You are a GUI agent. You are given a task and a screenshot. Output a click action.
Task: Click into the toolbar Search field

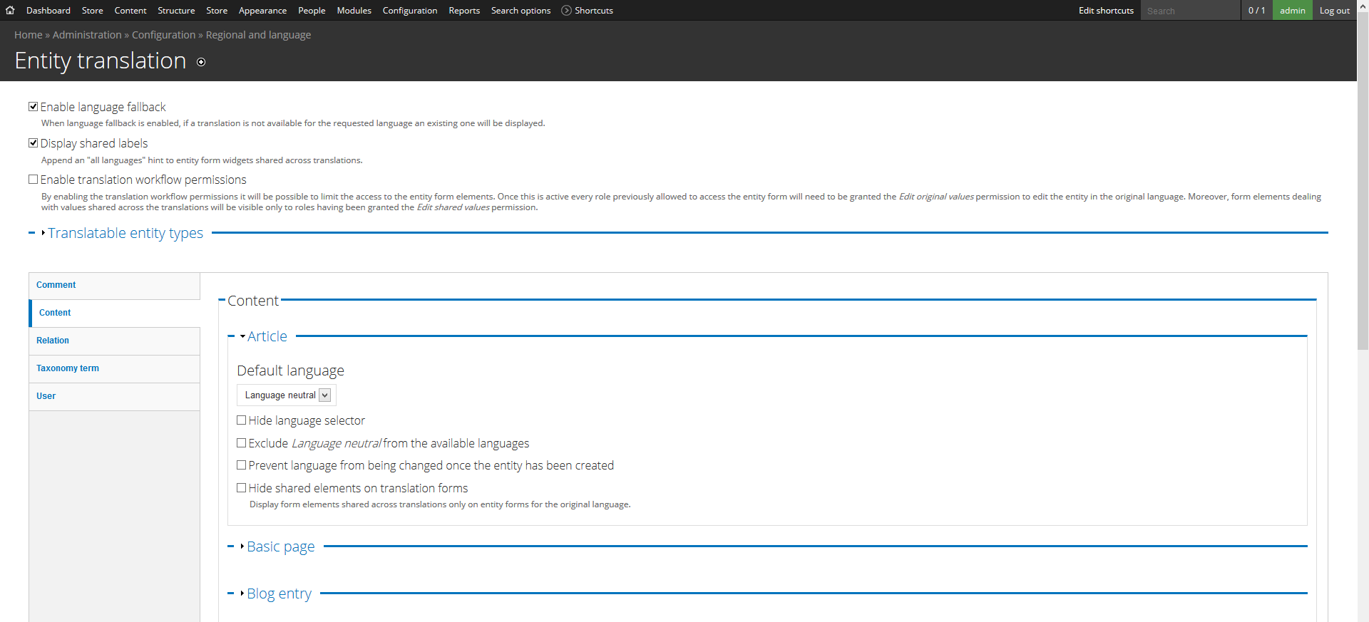click(x=1189, y=11)
